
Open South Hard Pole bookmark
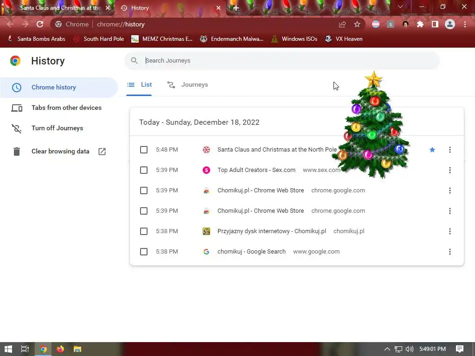[x=99, y=39]
